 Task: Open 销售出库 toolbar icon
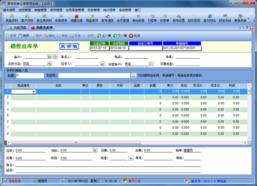[76, 18]
